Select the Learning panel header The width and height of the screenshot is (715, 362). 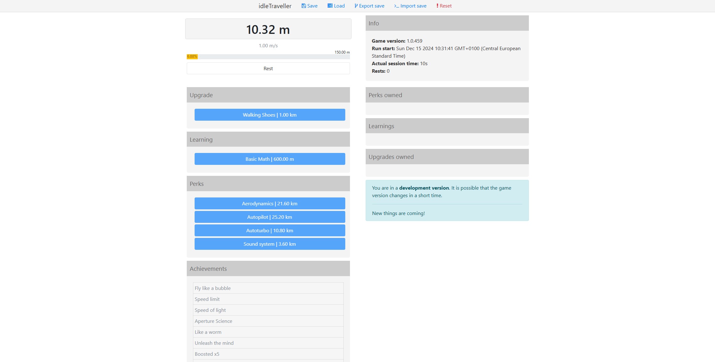click(268, 139)
